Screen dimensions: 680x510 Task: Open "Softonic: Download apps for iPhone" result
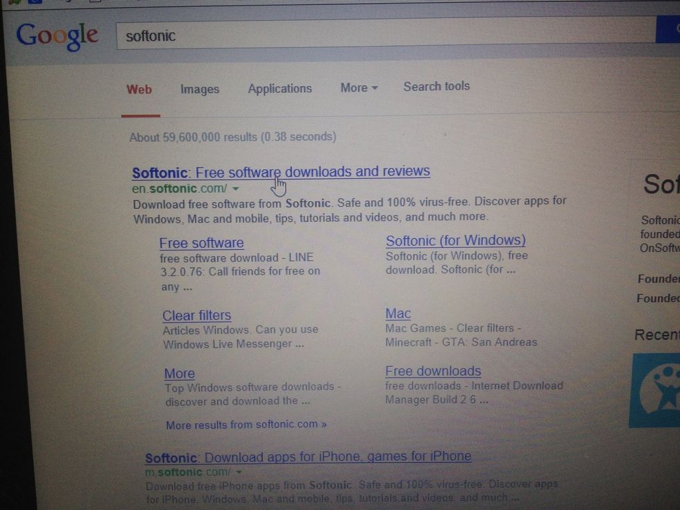coord(308,457)
